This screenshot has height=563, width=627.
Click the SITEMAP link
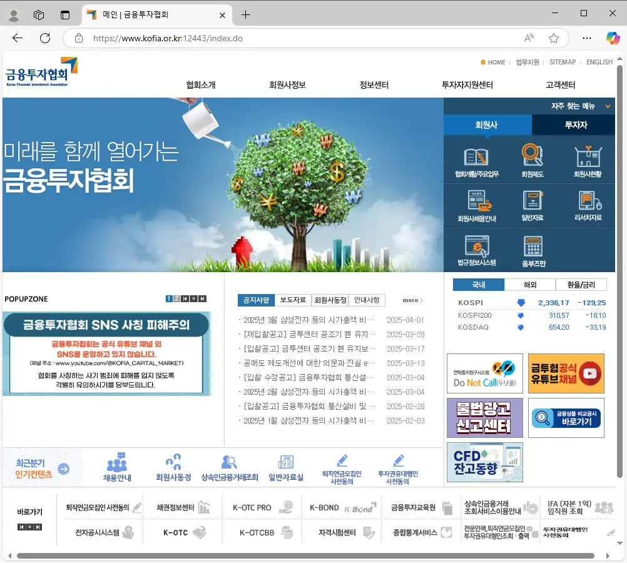[x=562, y=62]
